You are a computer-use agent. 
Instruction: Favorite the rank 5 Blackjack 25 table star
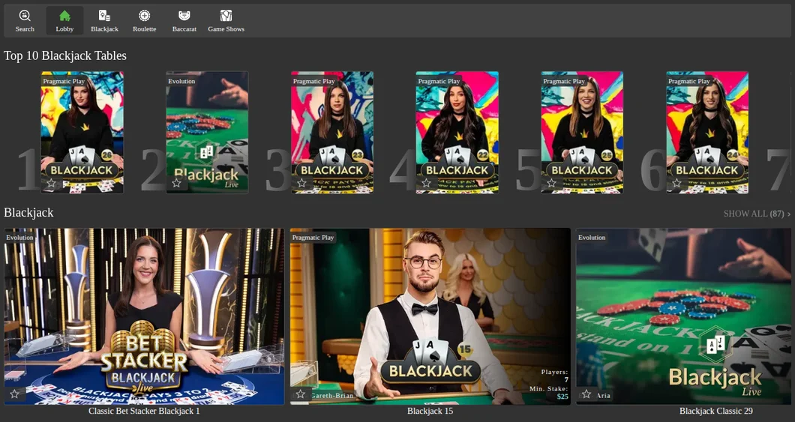pos(552,183)
